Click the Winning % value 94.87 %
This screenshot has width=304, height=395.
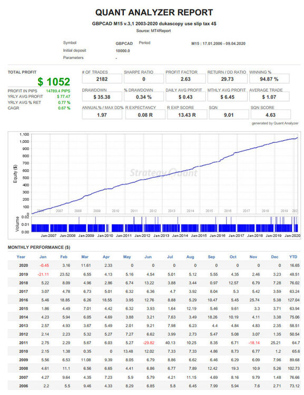coord(269,79)
